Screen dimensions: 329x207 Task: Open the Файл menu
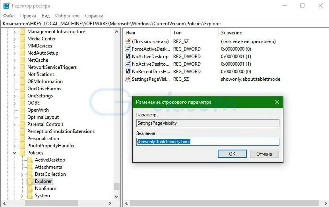coord(9,16)
